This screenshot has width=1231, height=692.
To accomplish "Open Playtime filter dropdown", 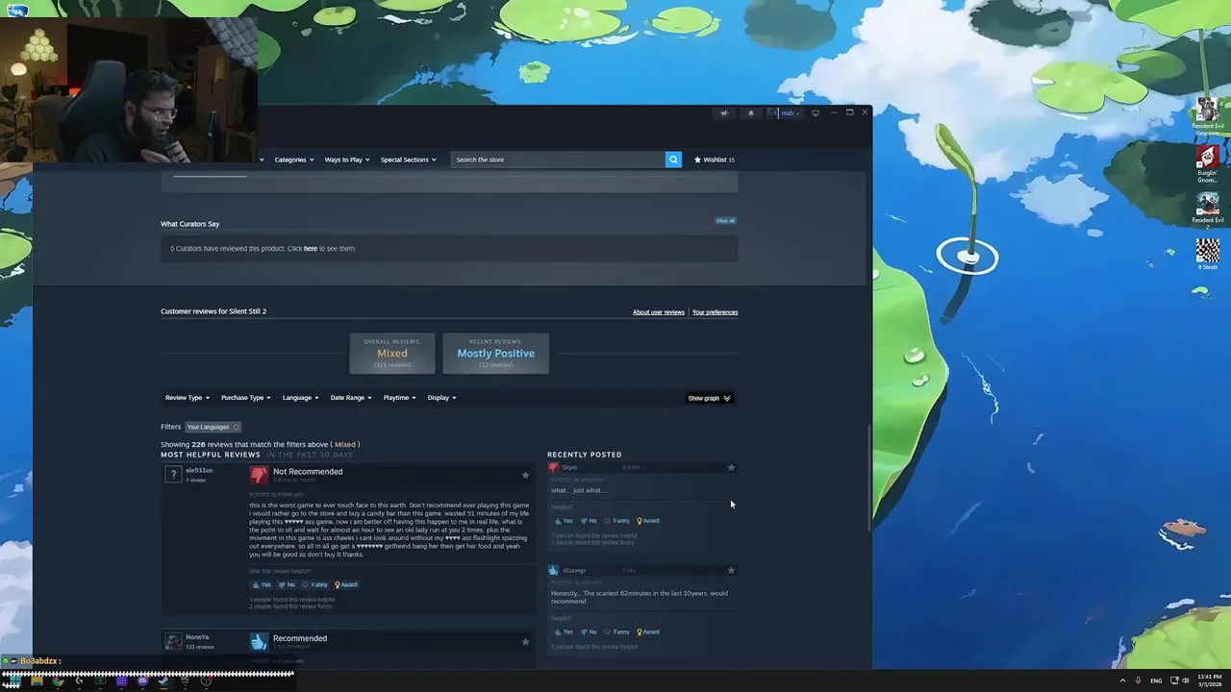I will (x=399, y=398).
